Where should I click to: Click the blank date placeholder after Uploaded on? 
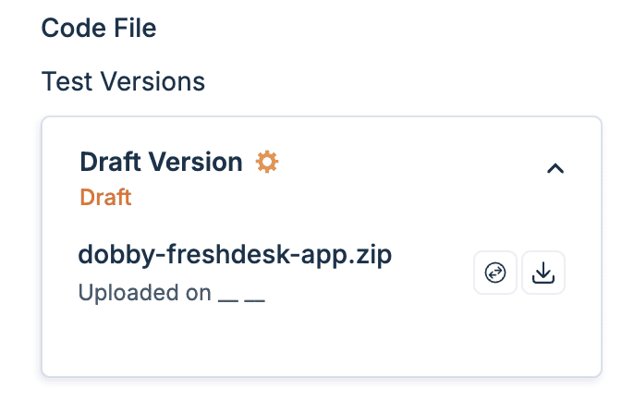242,296
